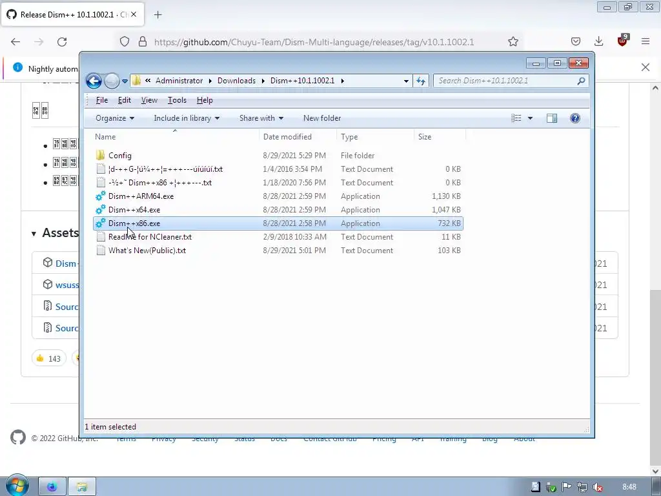Click the uBlock Origin extension icon
The width and height of the screenshot is (661, 496).
click(623, 41)
